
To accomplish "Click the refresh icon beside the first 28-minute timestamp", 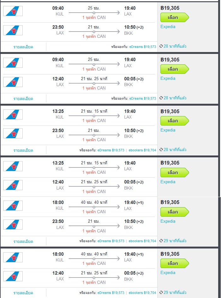I will (x=161, y=46).
